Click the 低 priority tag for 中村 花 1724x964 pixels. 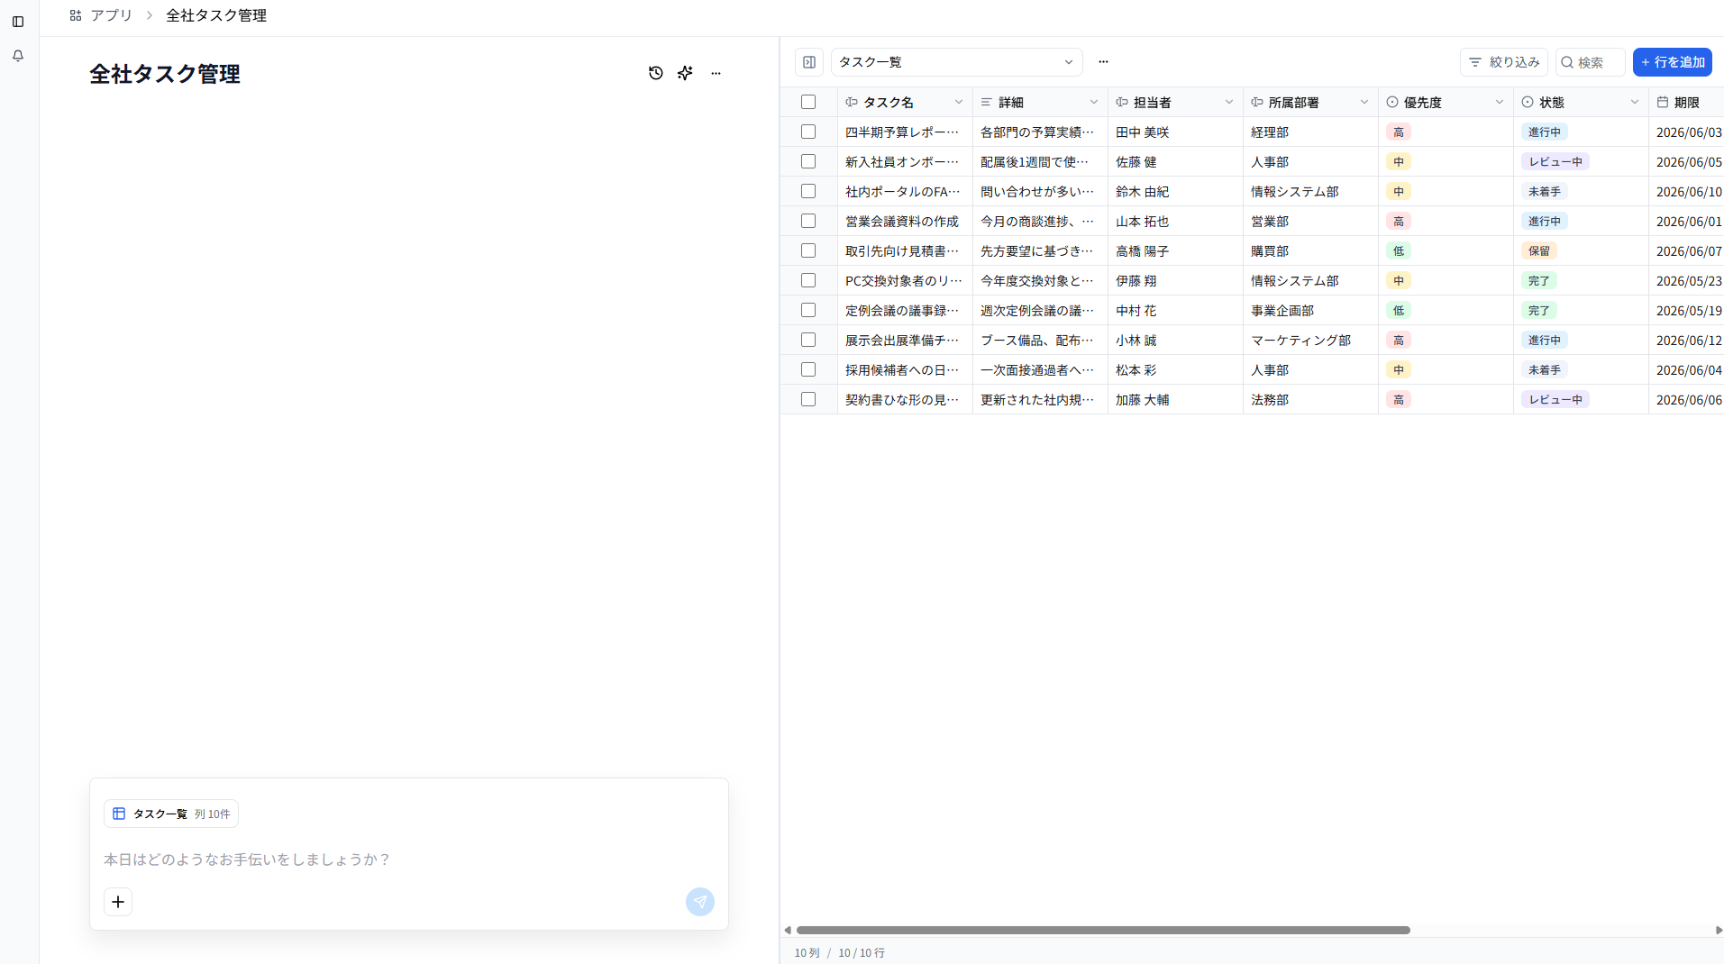click(1399, 311)
